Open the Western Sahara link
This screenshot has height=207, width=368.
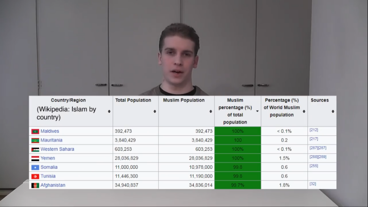pyautogui.click(x=57, y=149)
